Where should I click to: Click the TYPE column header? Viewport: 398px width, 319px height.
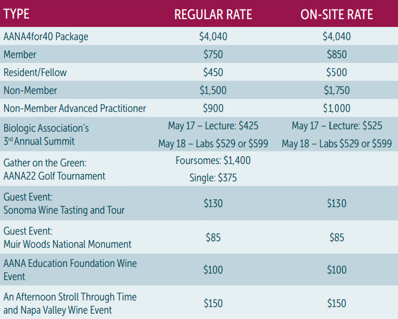click(x=17, y=14)
